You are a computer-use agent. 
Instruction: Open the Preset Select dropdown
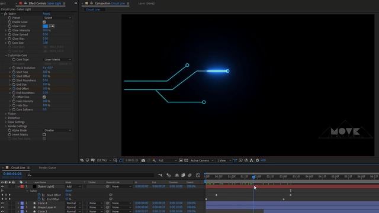pos(57,18)
